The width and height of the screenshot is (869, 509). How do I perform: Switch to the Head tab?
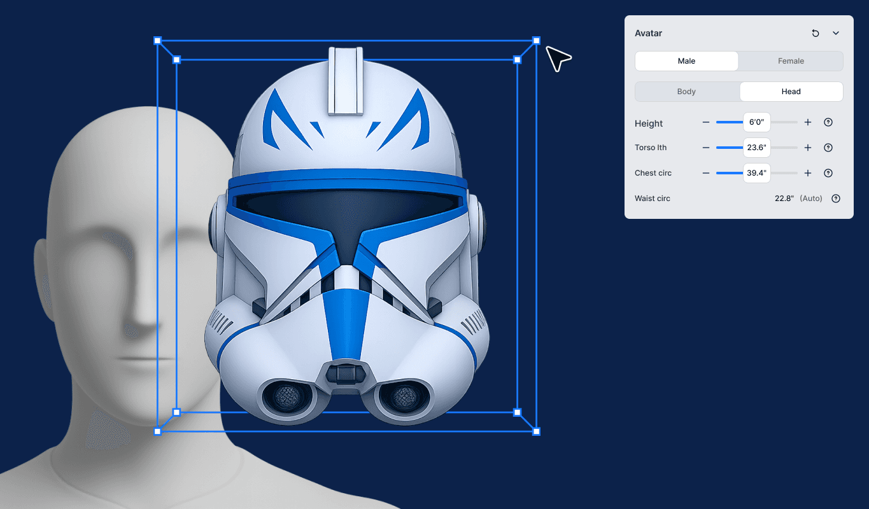(x=791, y=92)
